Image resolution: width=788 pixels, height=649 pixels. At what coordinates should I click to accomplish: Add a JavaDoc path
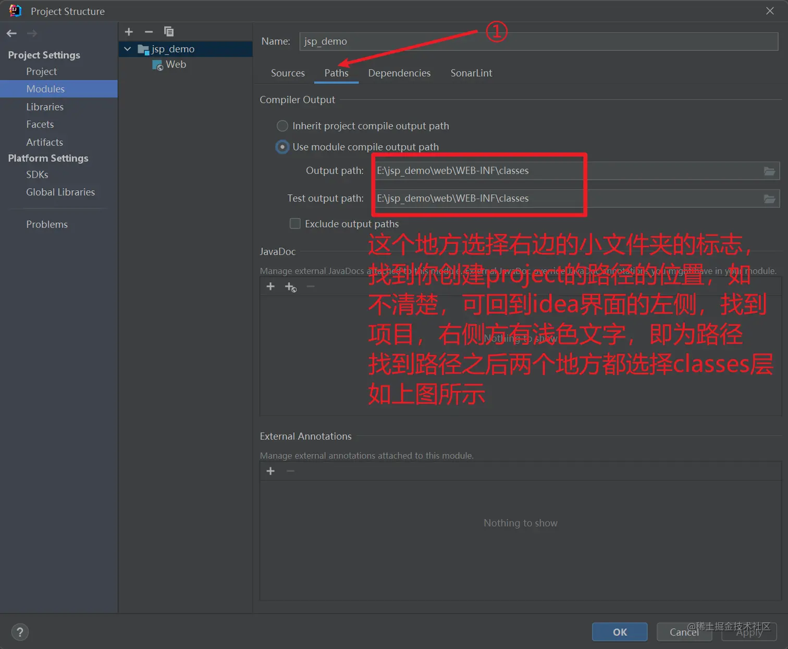[x=270, y=286]
